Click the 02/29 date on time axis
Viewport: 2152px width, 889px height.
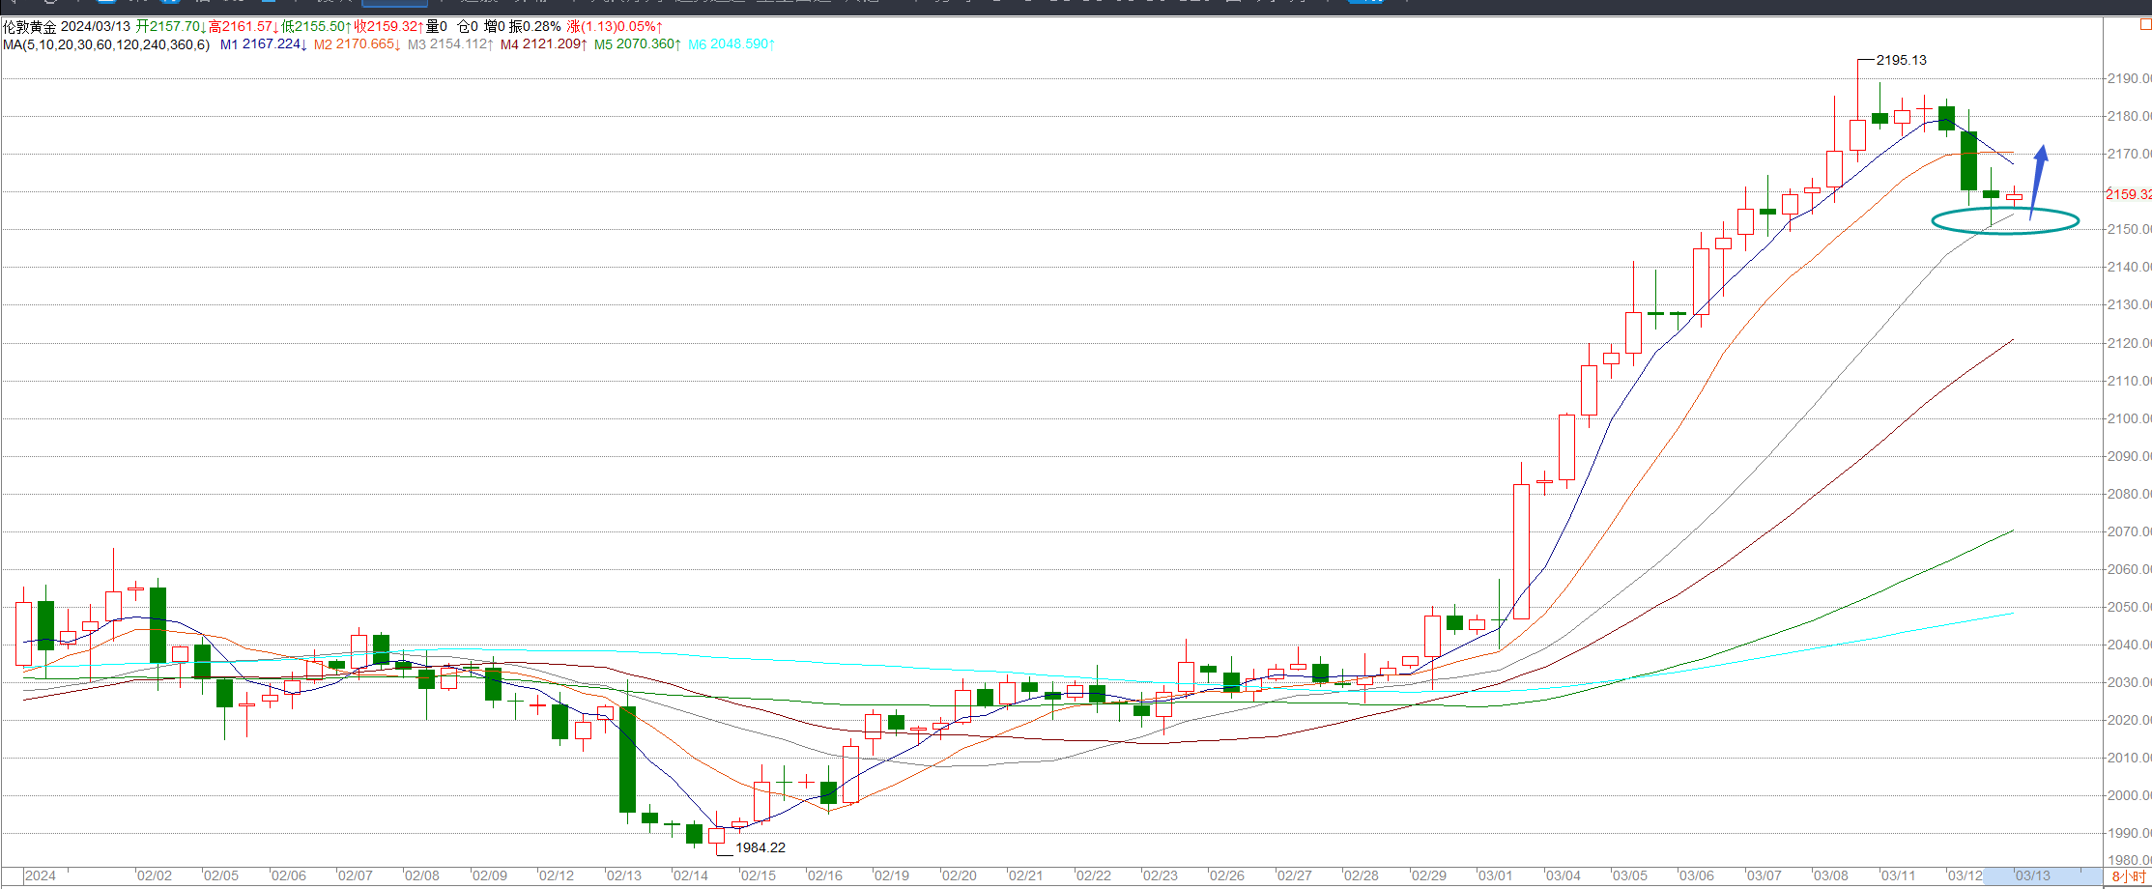click(1428, 875)
